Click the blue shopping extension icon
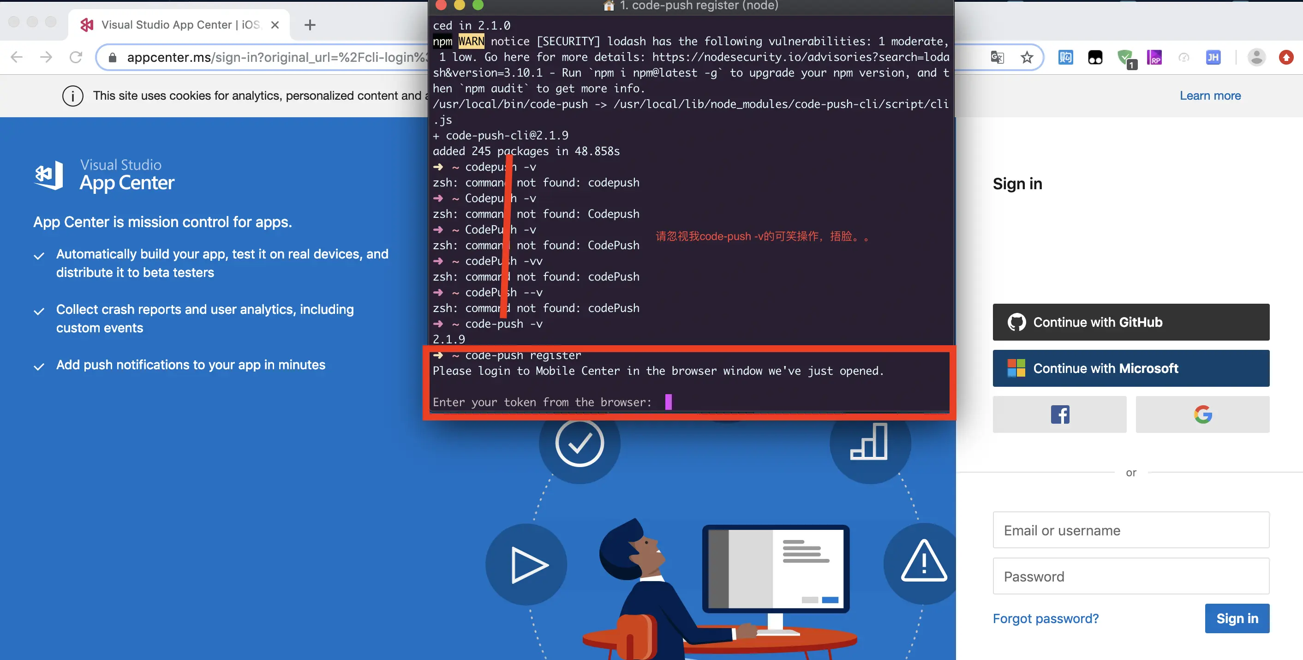1303x660 pixels. pyautogui.click(x=1065, y=57)
